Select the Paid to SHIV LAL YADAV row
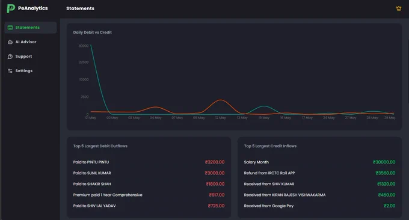The width and height of the screenshot is (409, 220). coord(149,206)
